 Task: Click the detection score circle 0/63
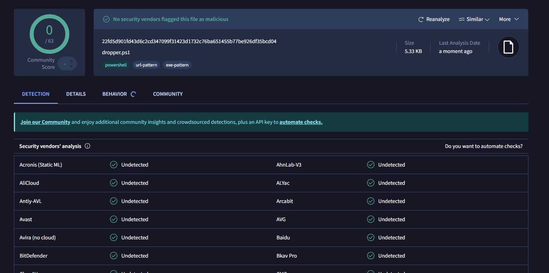click(x=50, y=34)
